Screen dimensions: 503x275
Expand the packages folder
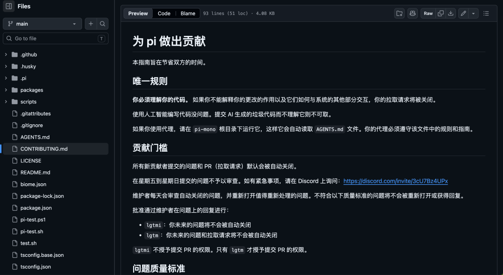[x=6, y=90]
